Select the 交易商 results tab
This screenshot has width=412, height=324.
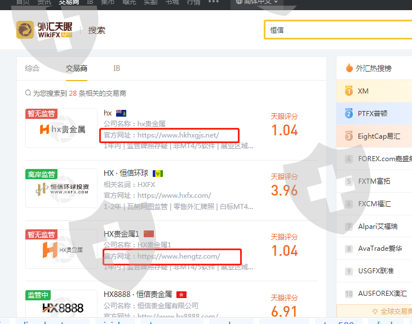[x=77, y=69]
